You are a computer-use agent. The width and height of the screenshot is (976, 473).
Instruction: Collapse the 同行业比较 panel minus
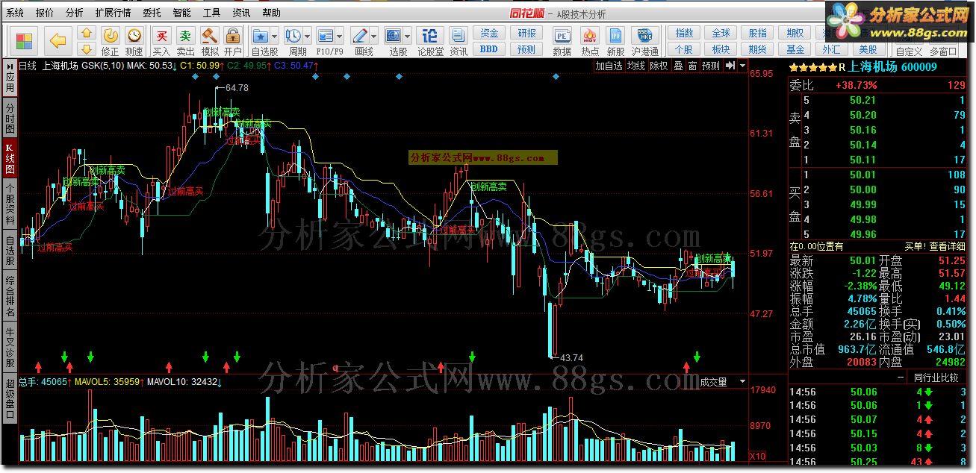pos(901,378)
